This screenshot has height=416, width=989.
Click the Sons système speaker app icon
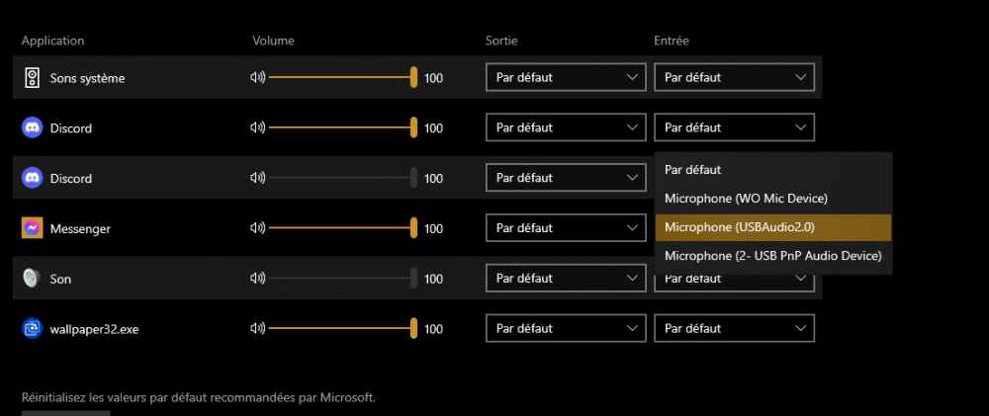tap(32, 77)
